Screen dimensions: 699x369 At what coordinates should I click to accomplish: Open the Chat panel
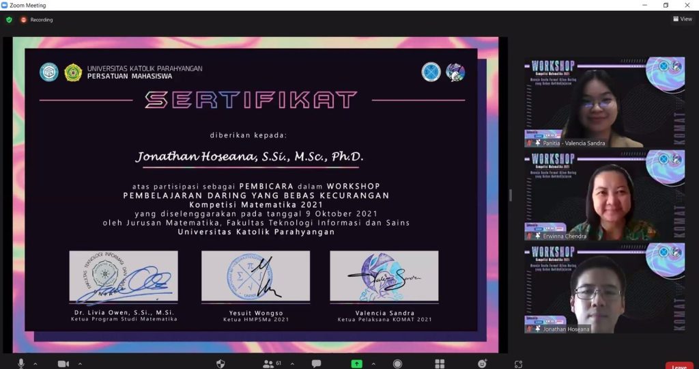[x=316, y=364]
